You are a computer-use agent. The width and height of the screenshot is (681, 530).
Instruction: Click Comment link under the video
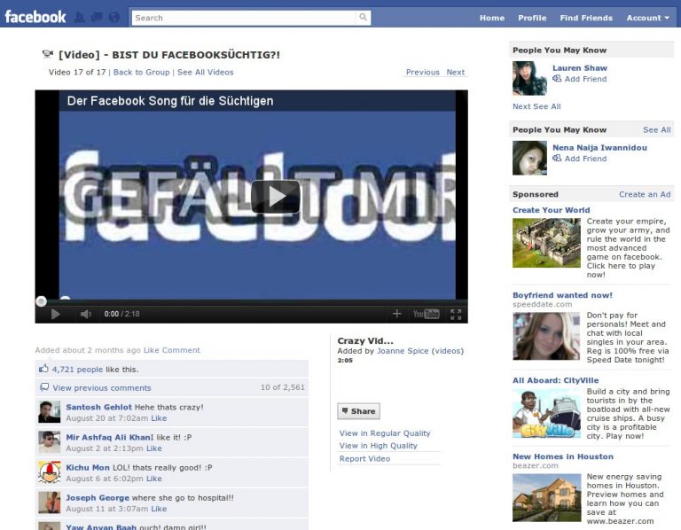(181, 350)
